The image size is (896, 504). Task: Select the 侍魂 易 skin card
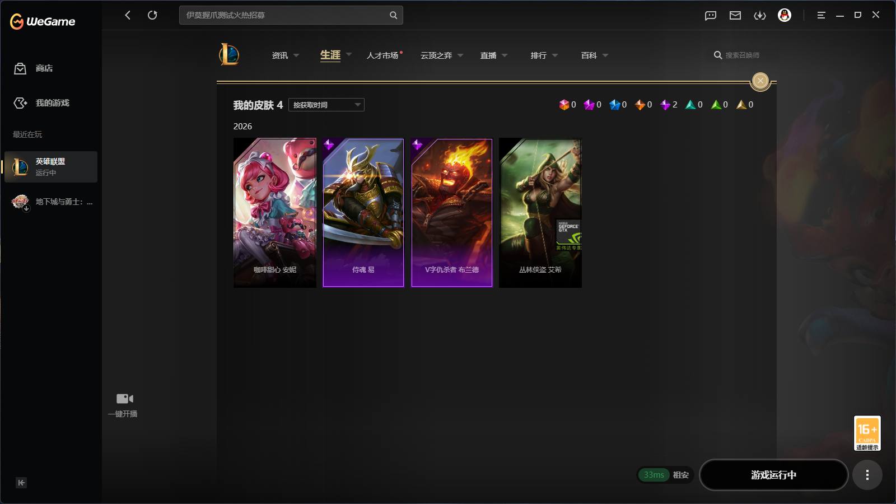pos(363,213)
